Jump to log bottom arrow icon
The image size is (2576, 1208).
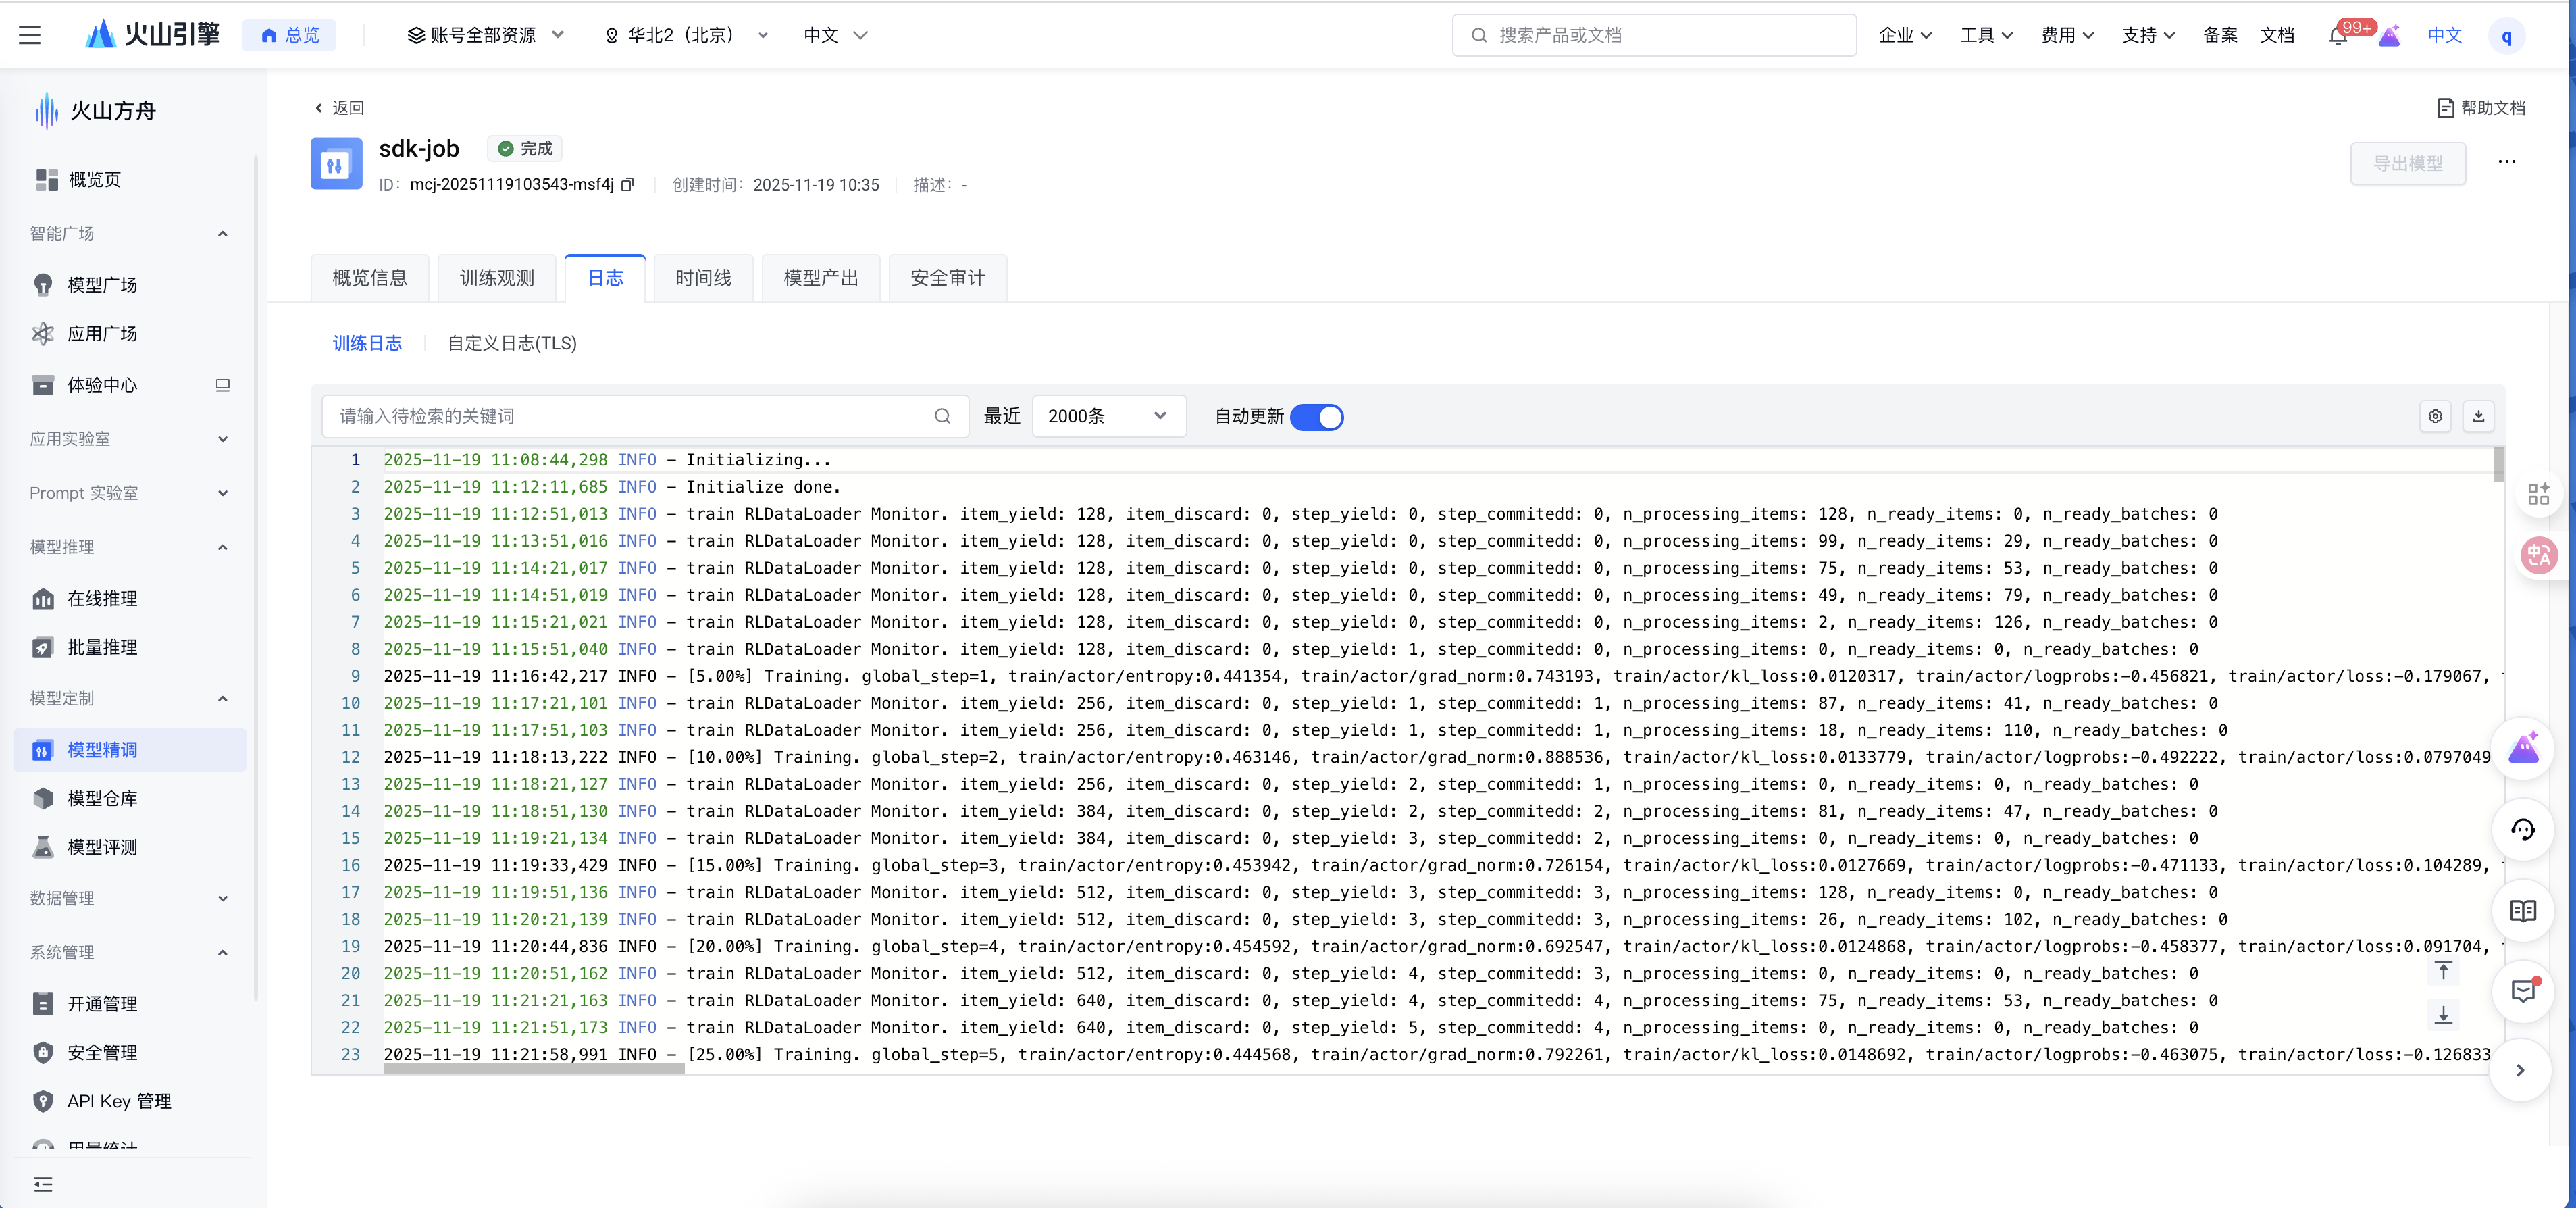tap(2443, 1015)
